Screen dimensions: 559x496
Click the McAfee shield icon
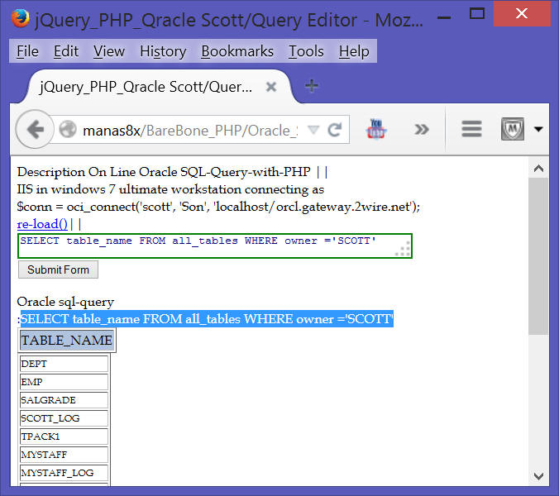click(x=513, y=129)
